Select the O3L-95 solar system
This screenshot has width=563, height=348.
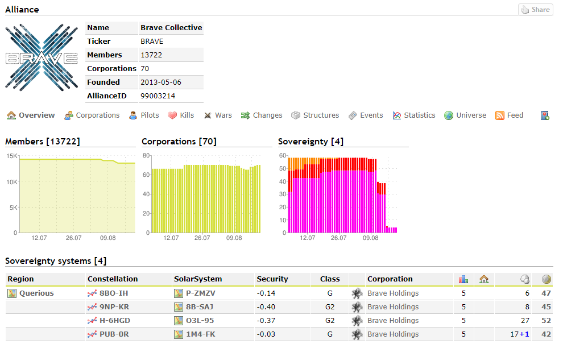(x=200, y=321)
